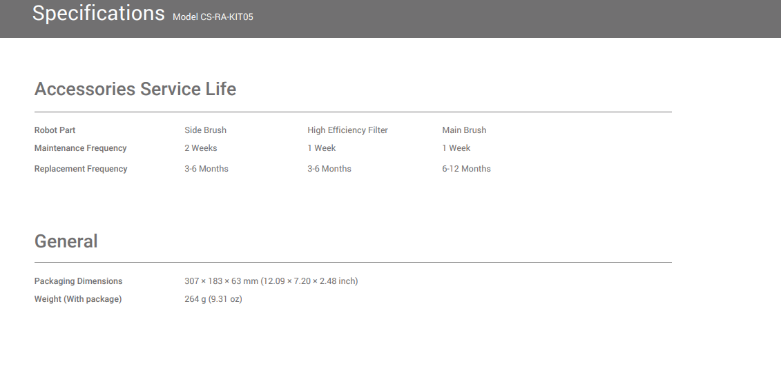
Task: Click the 6-12 Months replacement value
Action: [466, 169]
